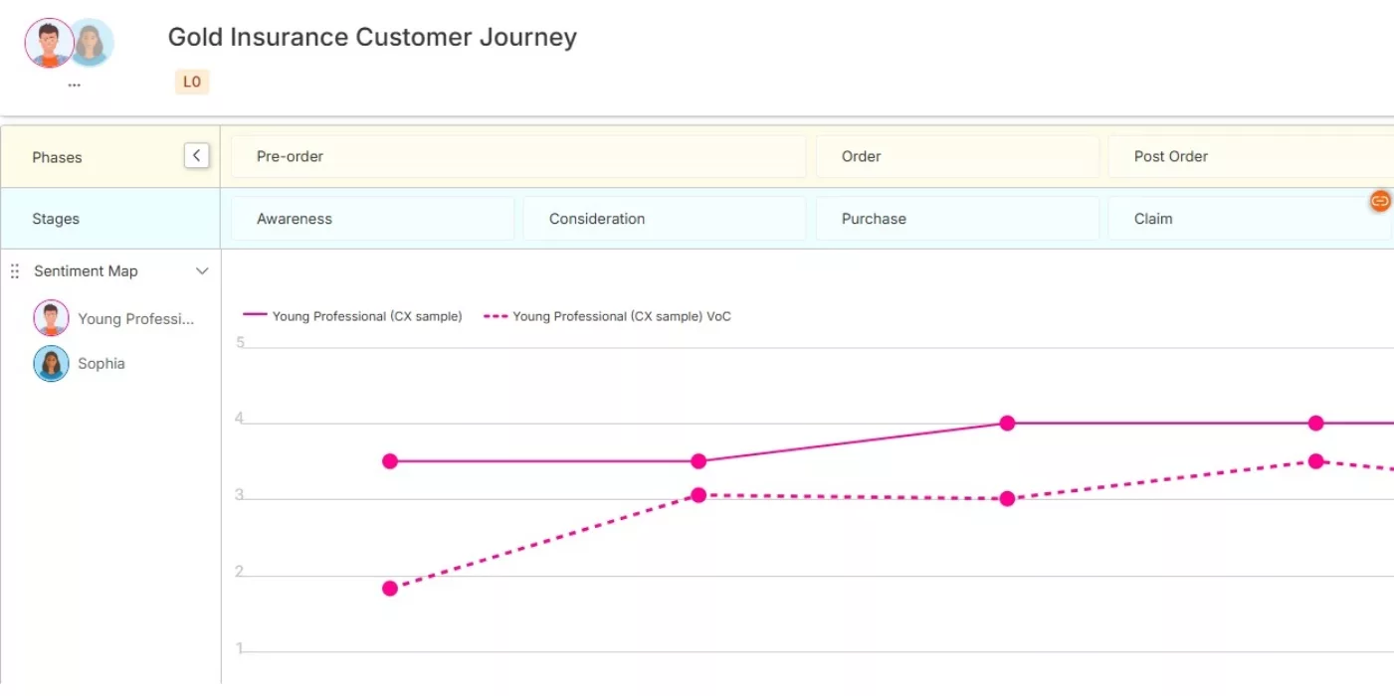Collapse the Phases side panel arrow

pyautogui.click(x=196, y=156)
